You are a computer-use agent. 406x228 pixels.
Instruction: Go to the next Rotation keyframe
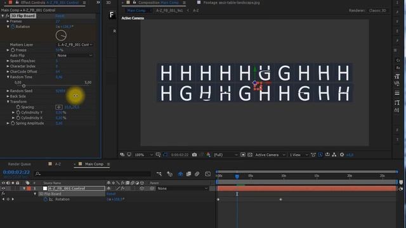pyautogui.click(x=13, y=199)
